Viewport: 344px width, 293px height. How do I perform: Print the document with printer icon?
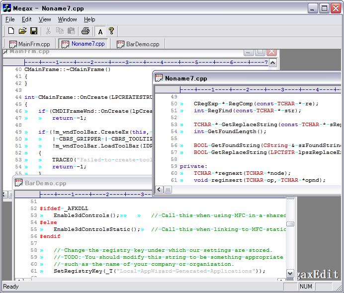pyautogui.click(x=86, y=31)
